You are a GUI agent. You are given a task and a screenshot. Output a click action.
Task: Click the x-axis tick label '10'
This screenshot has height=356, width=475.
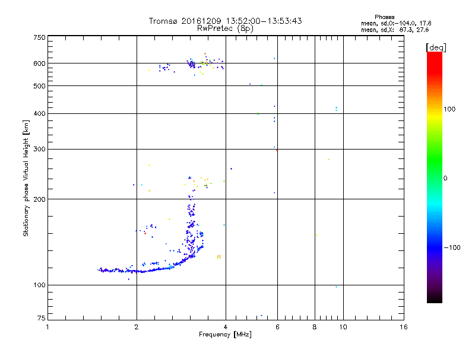pyautogui.click(x=343, y=327)
